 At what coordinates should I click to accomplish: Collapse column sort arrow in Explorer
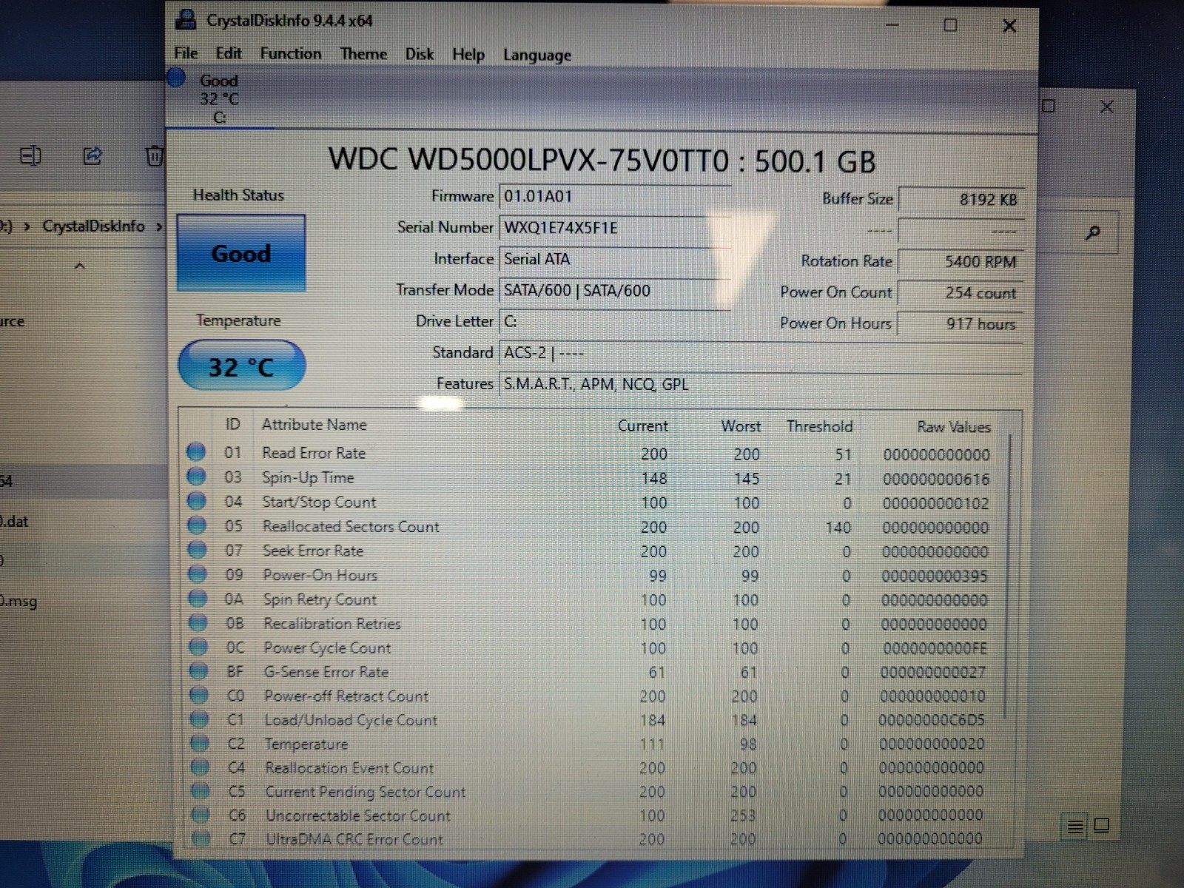(80, 266)
